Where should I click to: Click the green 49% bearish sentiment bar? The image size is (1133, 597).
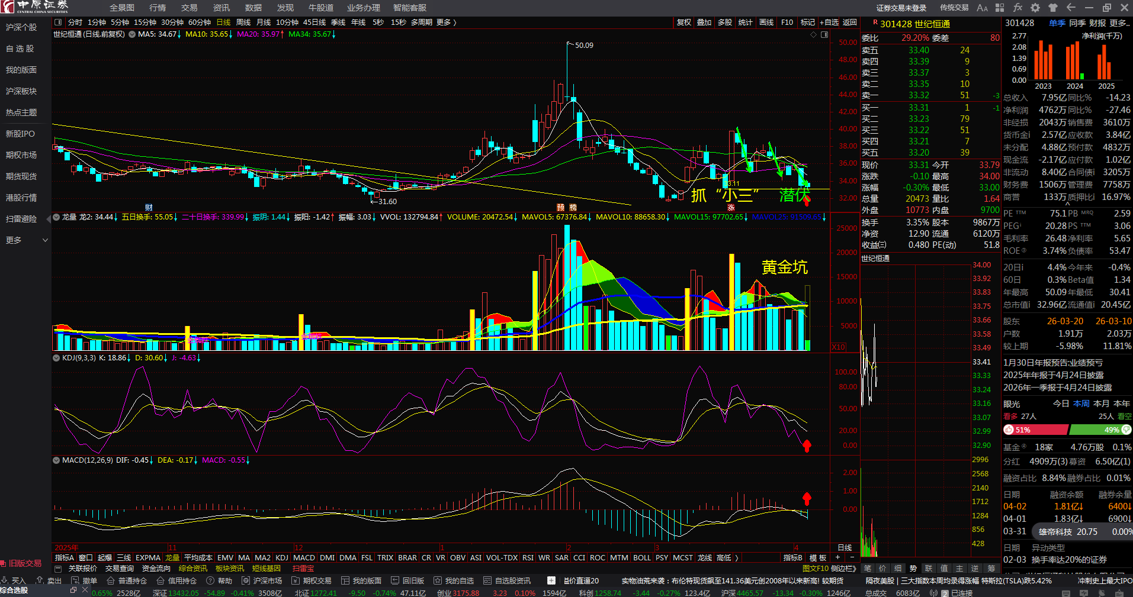click(1100, 430)
